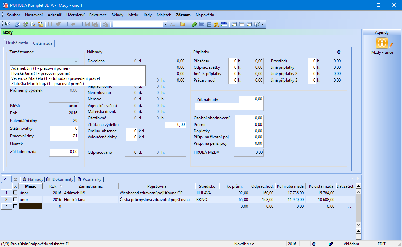Click the IBAN toolbar icon

pyautogui.click(x=224, y=24)
